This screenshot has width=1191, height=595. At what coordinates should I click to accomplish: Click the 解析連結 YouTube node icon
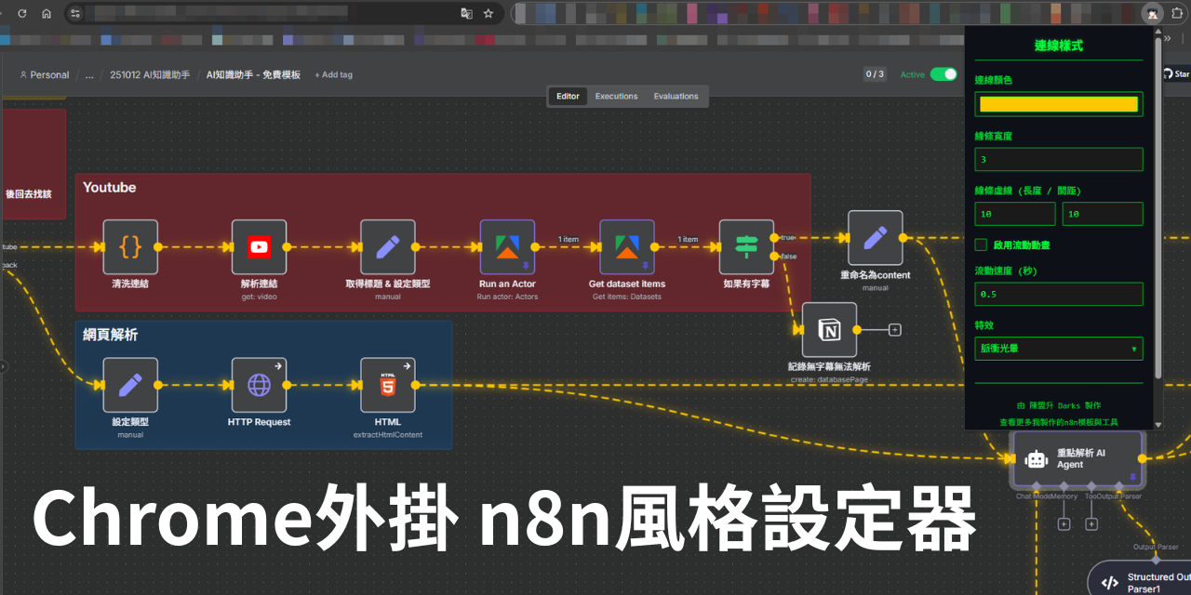coord(259,246)
